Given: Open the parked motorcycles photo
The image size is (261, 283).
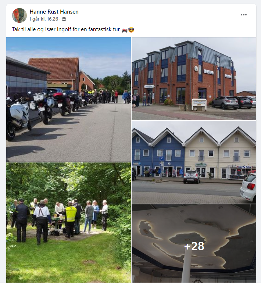Looking at the screenshot, I should [x=69, y=100].
